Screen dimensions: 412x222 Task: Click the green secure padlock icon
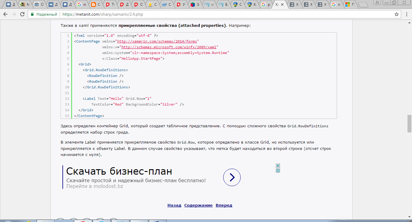(x=32, y=14)
